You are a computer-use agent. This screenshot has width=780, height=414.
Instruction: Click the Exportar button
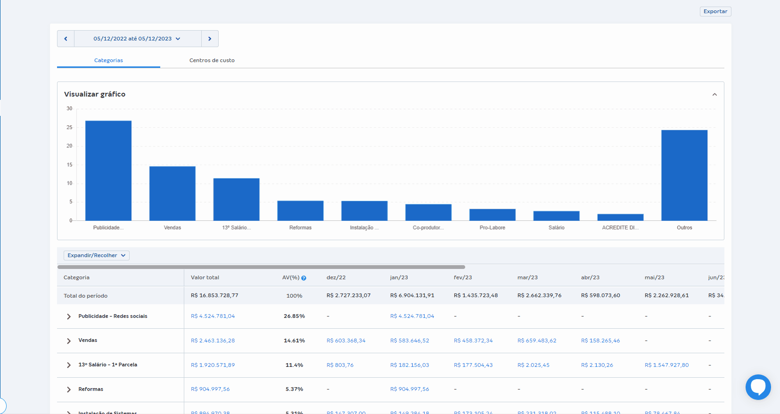coord(715,11)
